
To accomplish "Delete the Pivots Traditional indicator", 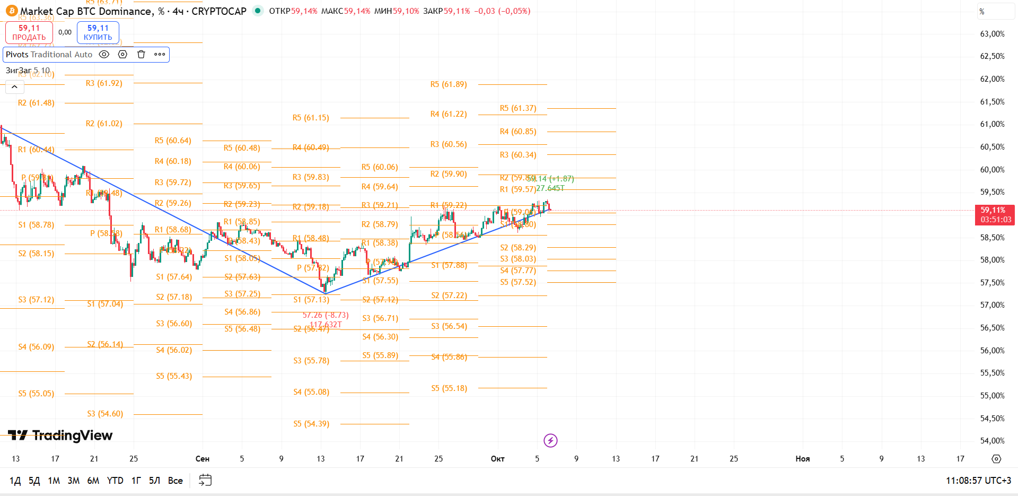I will pos(141,54).
